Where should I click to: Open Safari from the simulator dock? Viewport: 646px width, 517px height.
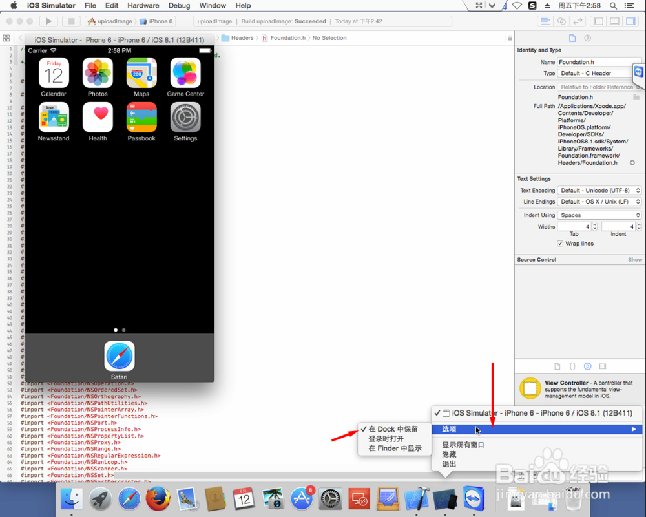point(120,356)
